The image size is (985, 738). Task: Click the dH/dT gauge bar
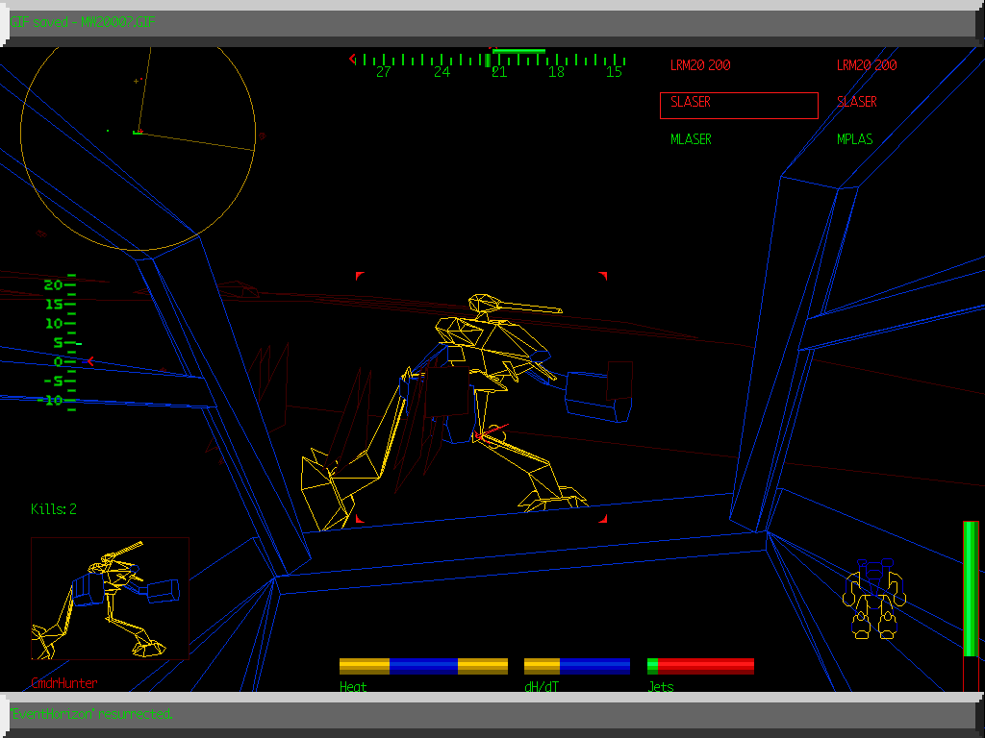coord(577,666)
